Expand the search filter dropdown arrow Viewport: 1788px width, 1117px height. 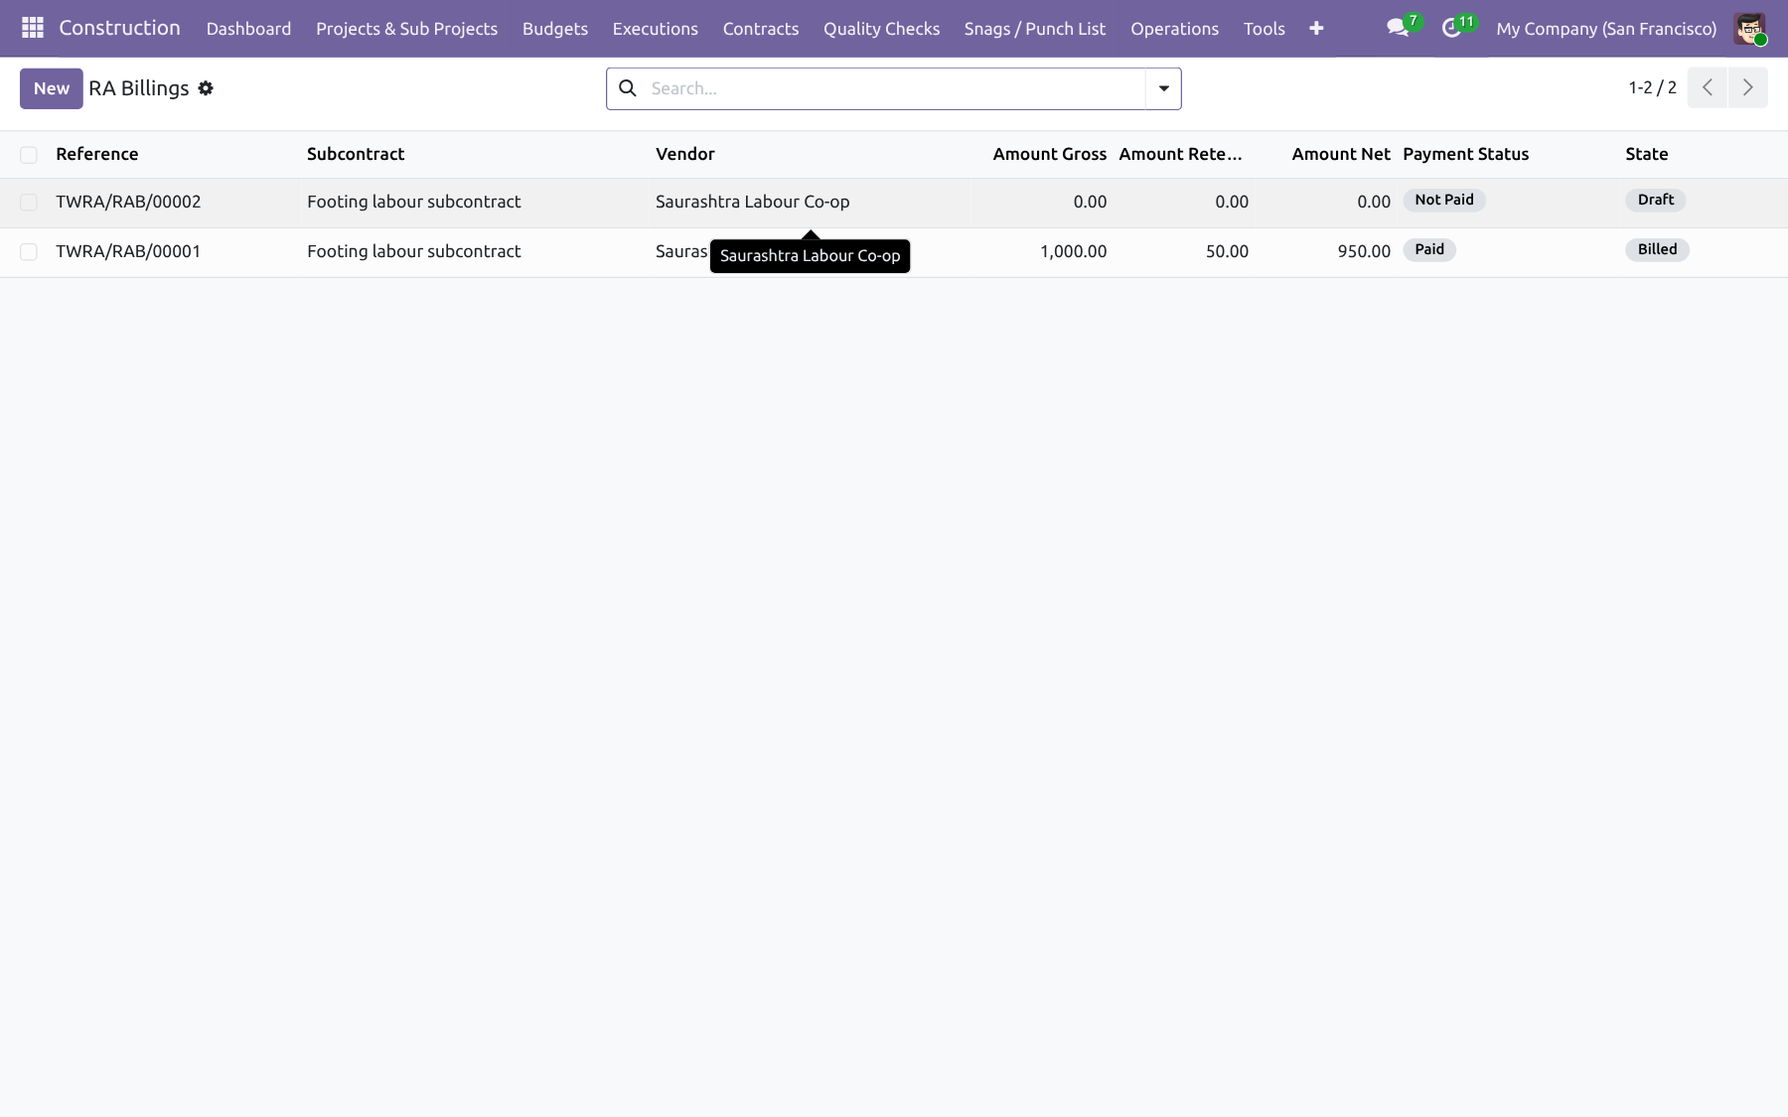coord(1163,88)
